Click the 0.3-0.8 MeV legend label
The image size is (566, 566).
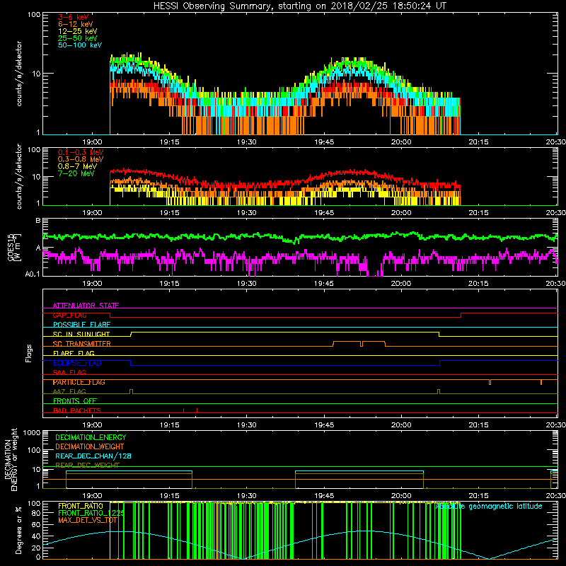[x=81, y=159]
